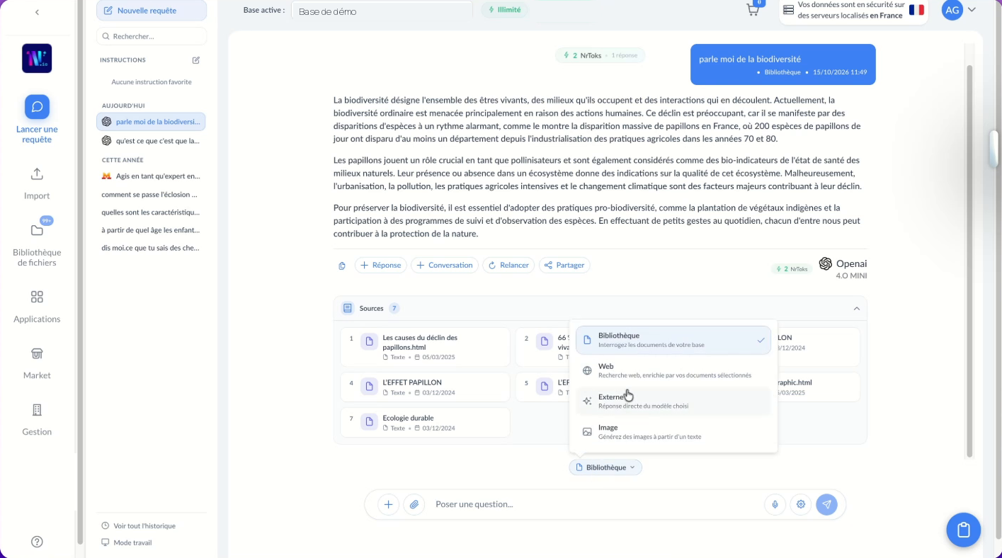Open the Bibliothèque mode dropdown below sources

[605, 467]
